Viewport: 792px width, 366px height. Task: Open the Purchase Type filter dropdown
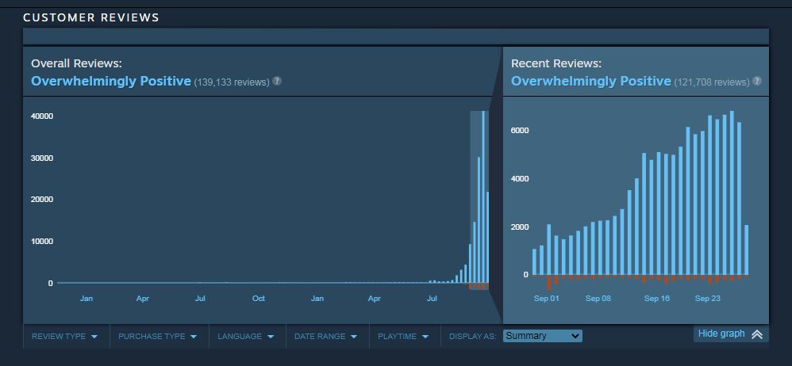tap(158, 336)
